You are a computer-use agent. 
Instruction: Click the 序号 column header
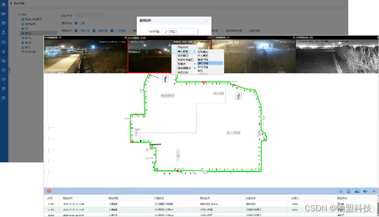(50, 198)
